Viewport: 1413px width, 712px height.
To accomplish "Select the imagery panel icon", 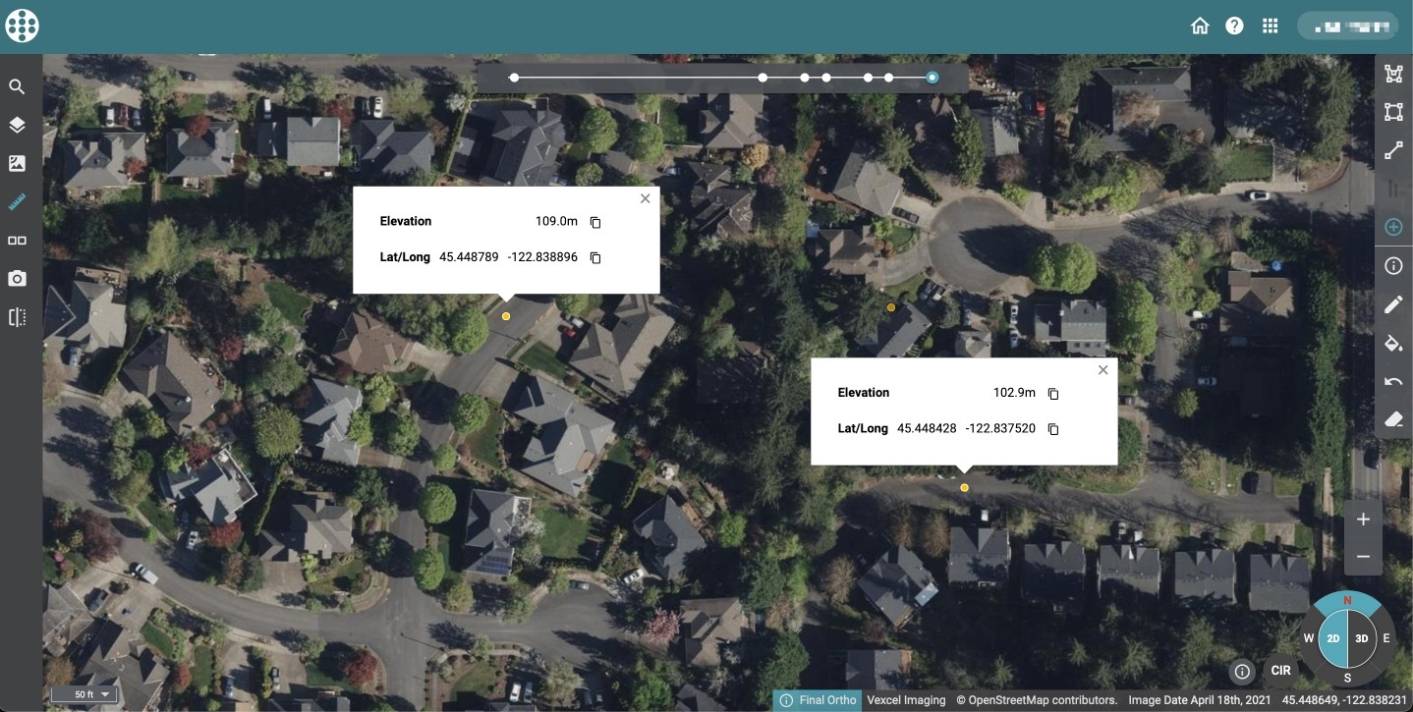I will point(17,162).
